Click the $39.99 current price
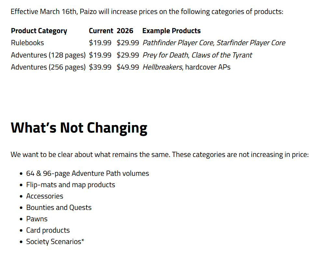 (x=100, y=67)
